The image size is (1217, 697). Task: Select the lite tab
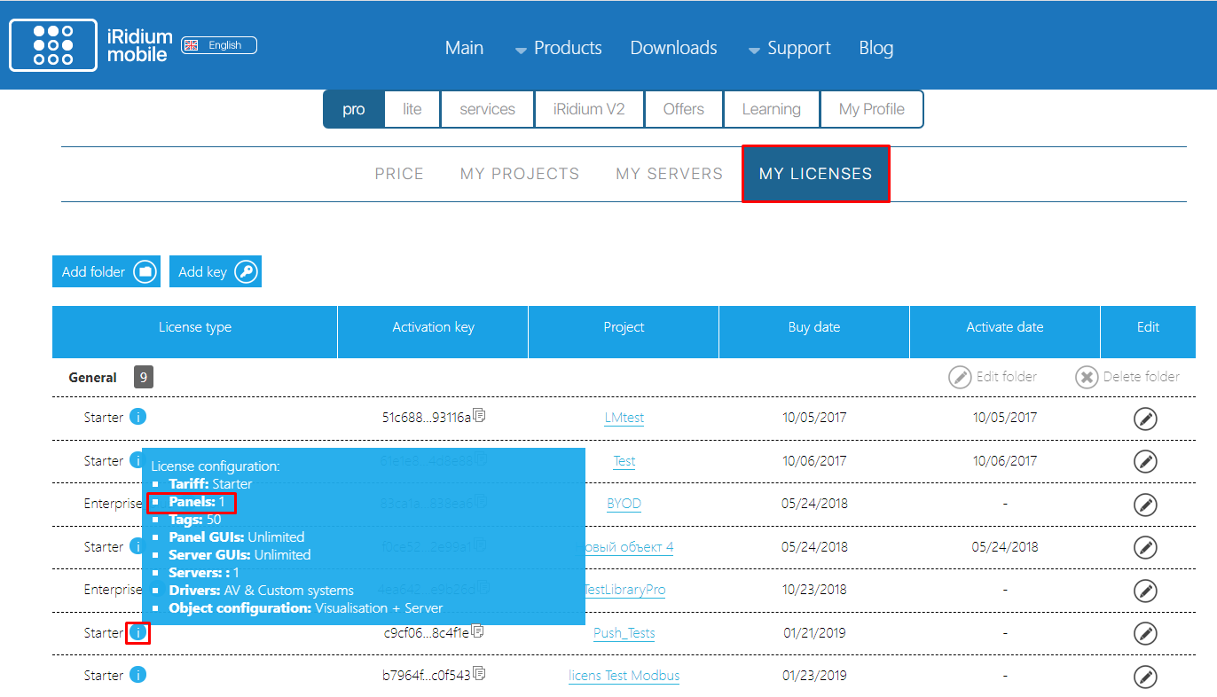click(x=412, y=109)
